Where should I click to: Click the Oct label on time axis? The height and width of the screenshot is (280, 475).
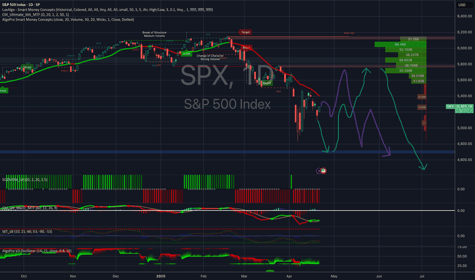click(x=23, y=276)
